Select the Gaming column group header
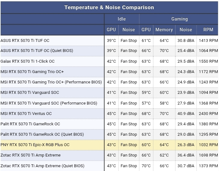 (x=180, y=19)
